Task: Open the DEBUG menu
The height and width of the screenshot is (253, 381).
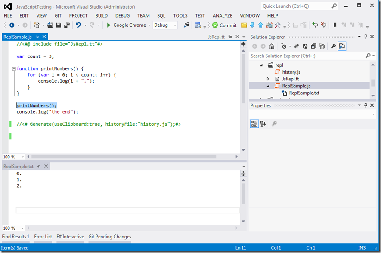Action: click(122, 15)
